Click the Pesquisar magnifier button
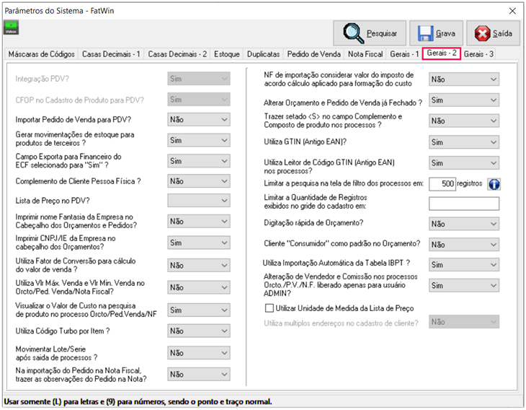Screen dimensions: 526x410 tap(370, 33)
